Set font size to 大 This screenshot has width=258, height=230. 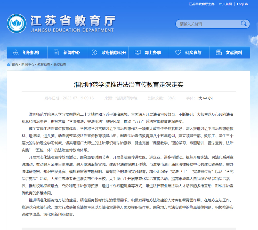pos(200,98)
